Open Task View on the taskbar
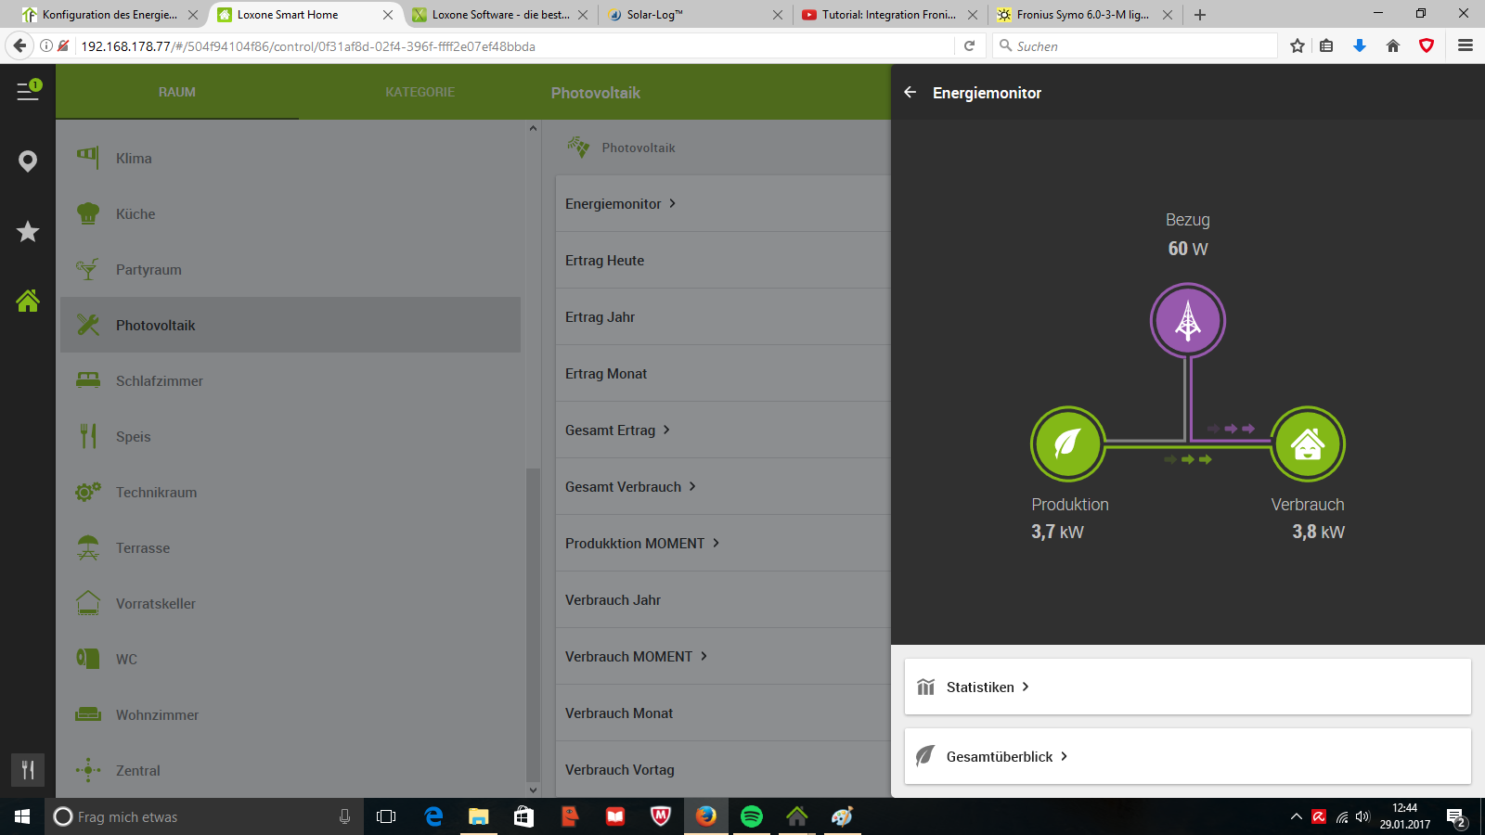The image size is (1485, 835). coord(386,816)
